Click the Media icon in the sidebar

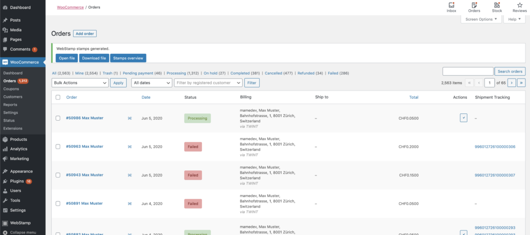[x=5, y=30]
